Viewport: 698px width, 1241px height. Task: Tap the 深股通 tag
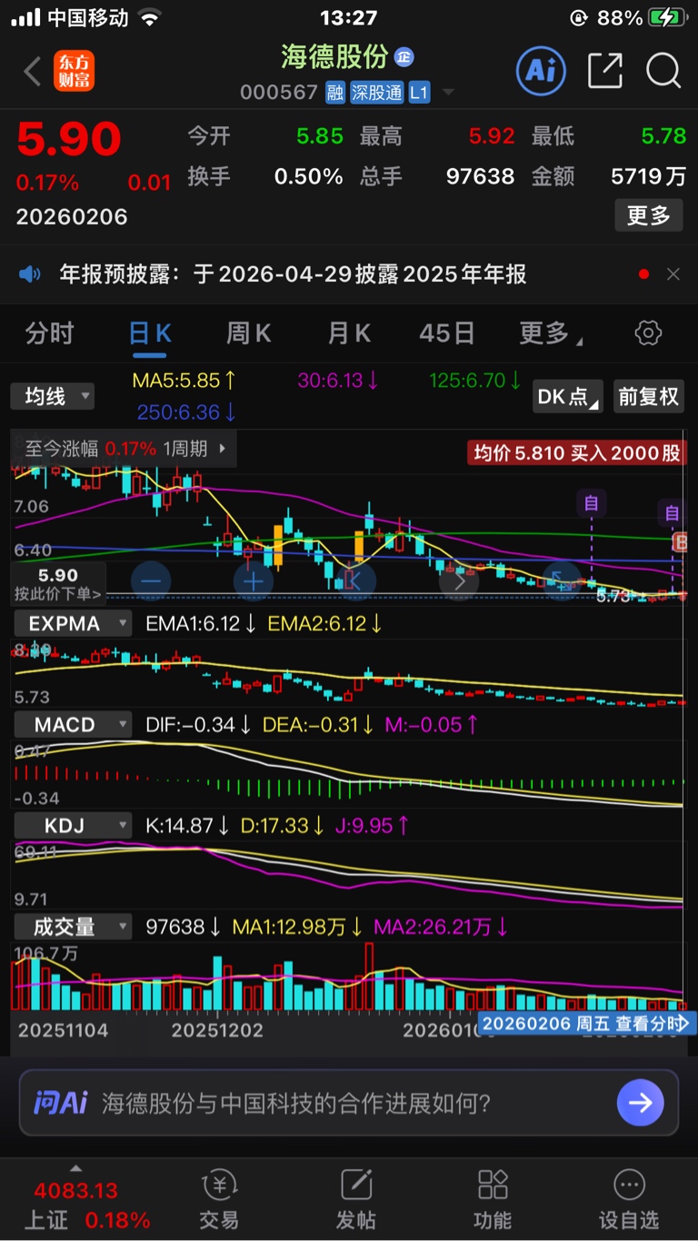point(376,93)
